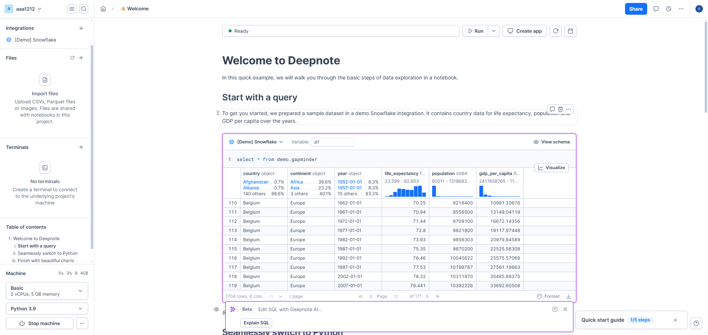
Task: Submit the AI prompt with arrow icon
Action: (555, 309)
